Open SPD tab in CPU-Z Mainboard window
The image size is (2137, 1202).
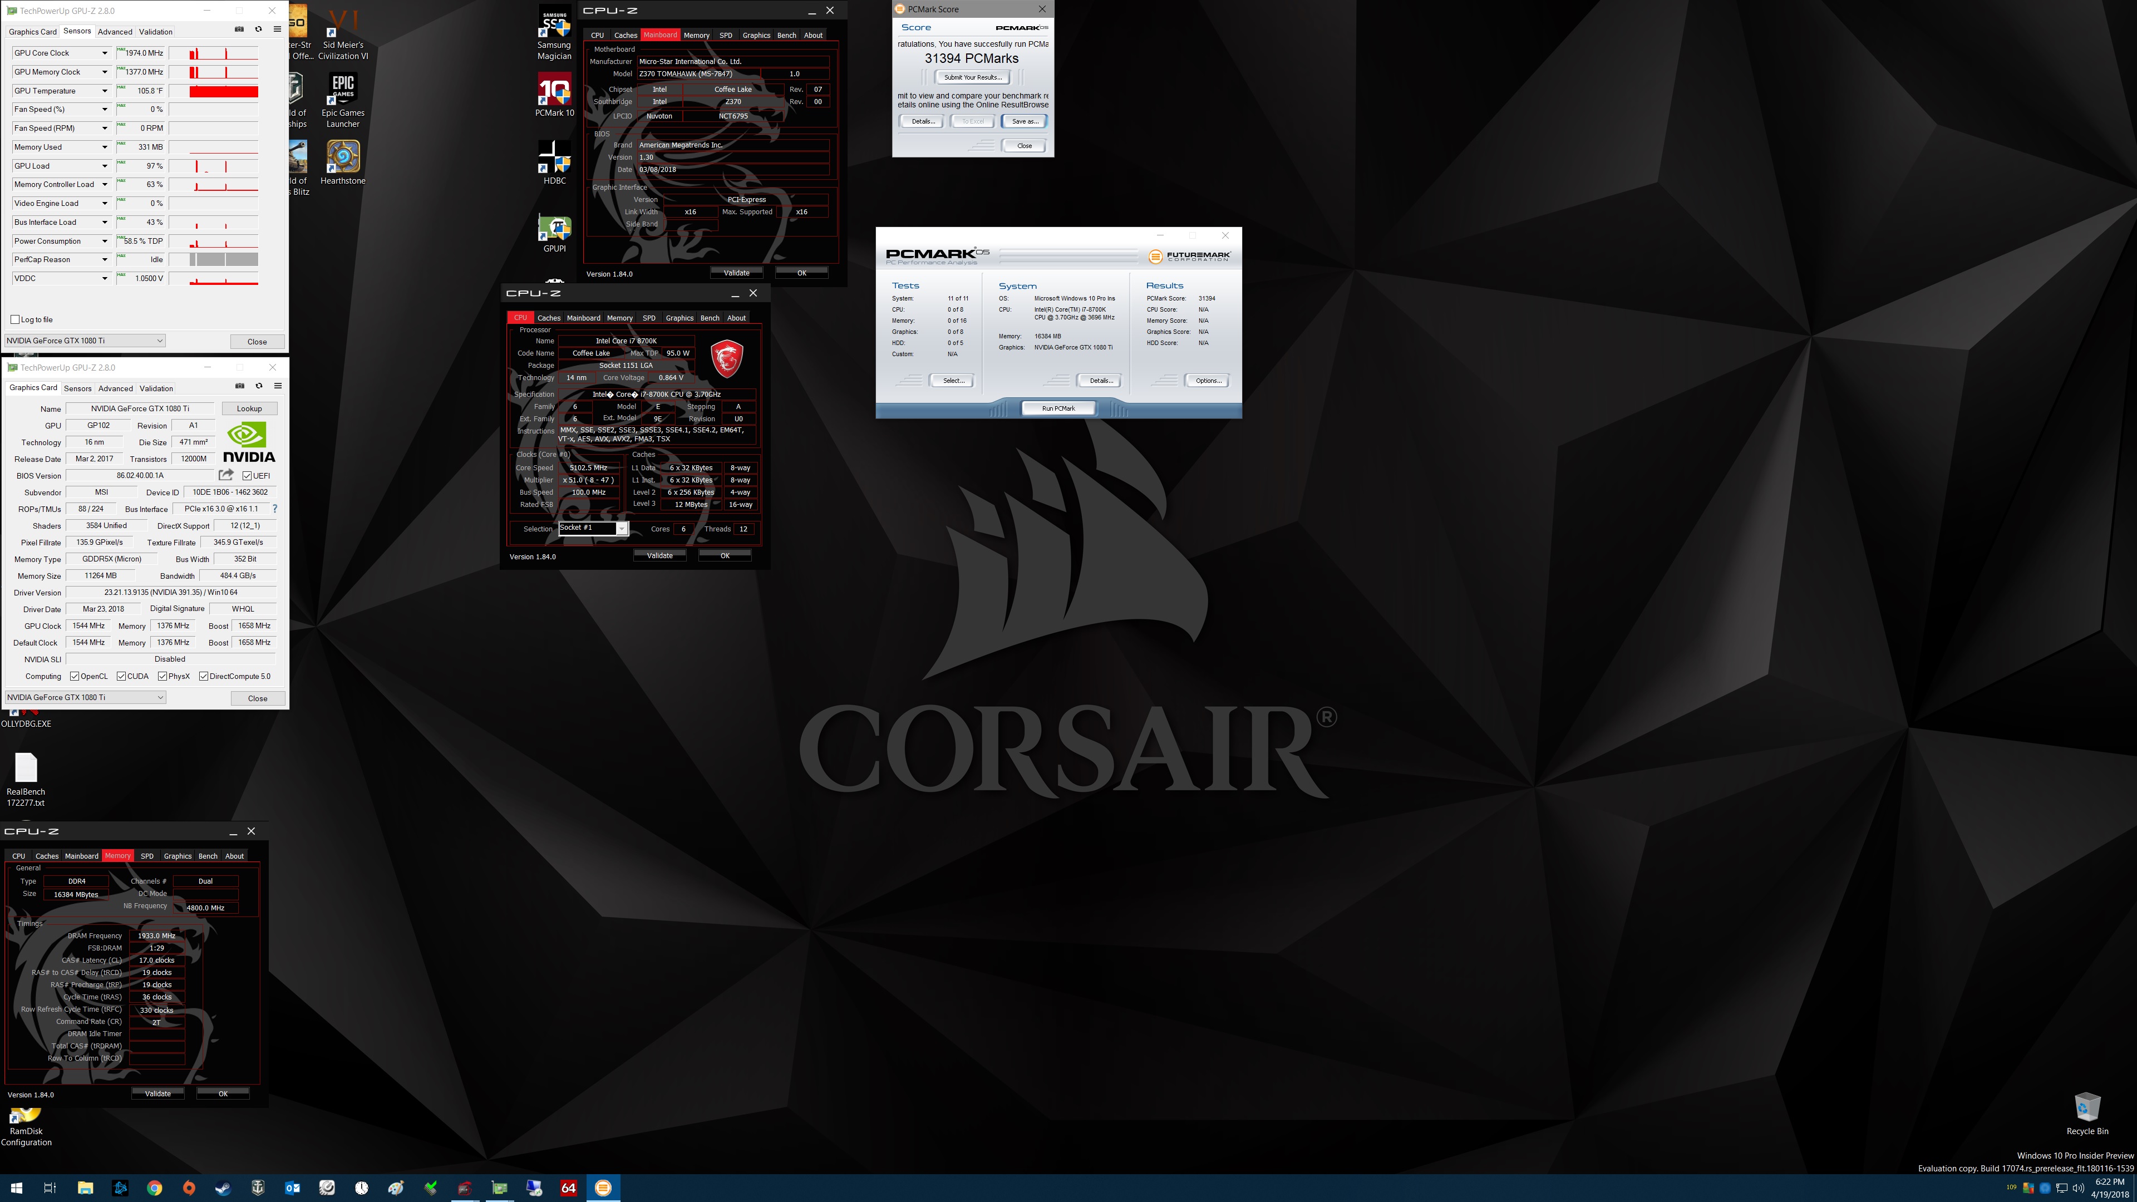point(726,35)
